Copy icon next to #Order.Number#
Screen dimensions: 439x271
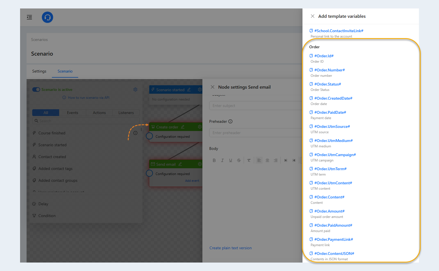point(311,70)
